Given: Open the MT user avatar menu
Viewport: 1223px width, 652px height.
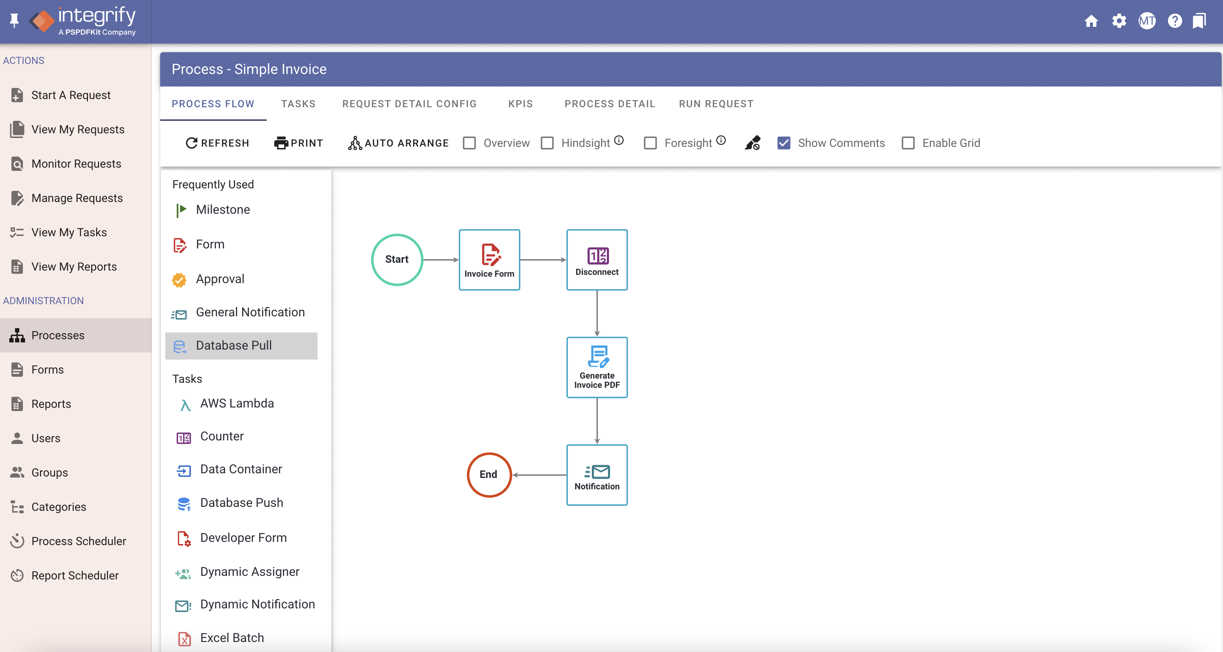Looking at the screenshot, I should click(x=1147, y=21).
